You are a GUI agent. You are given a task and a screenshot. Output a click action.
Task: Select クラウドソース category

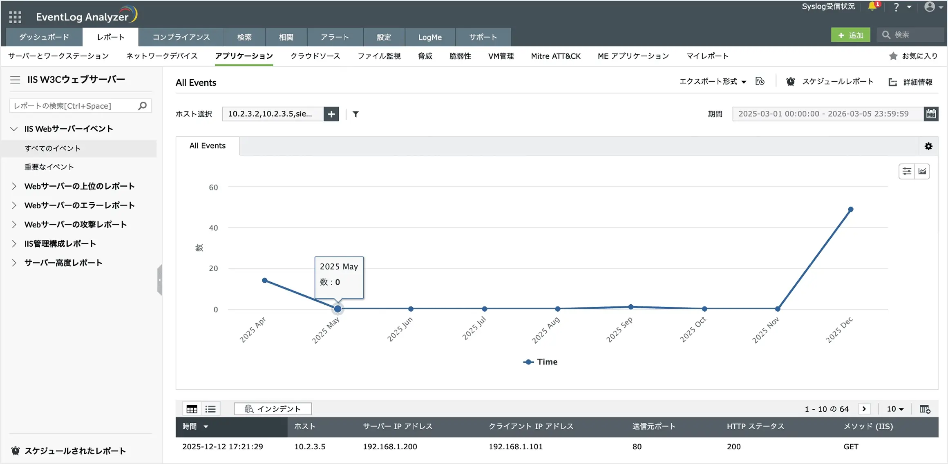click(x=315, y=56)
